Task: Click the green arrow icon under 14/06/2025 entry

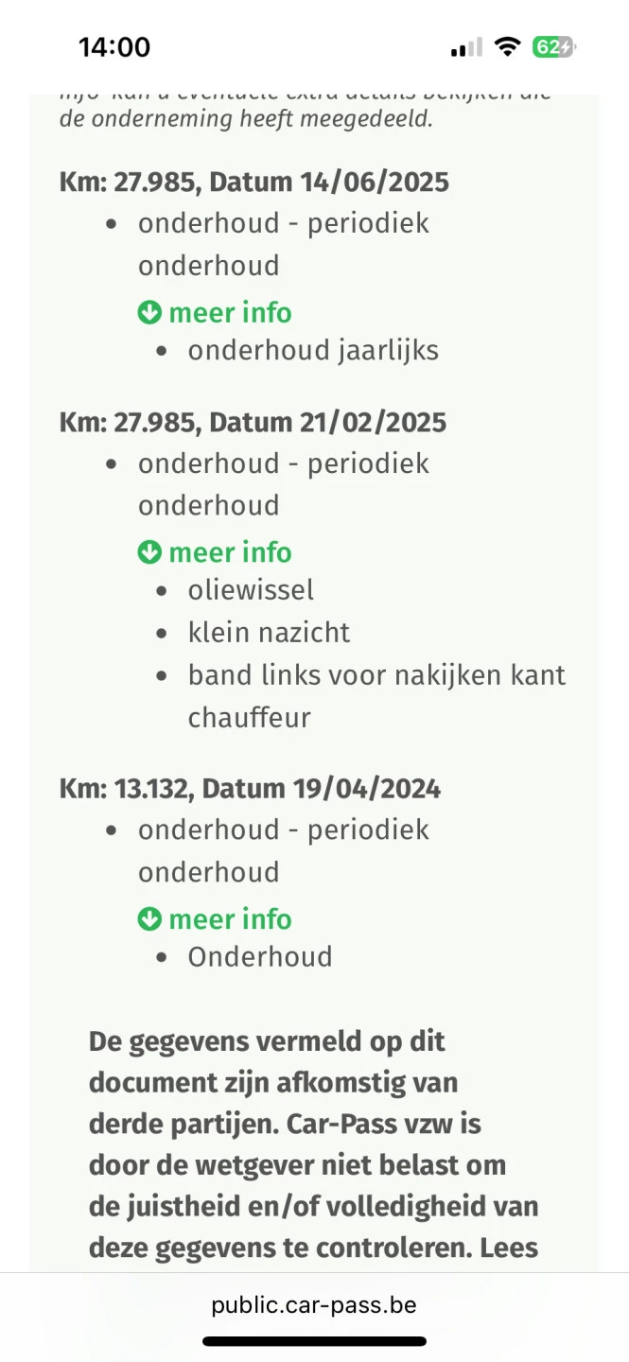Action: [149, 313]
